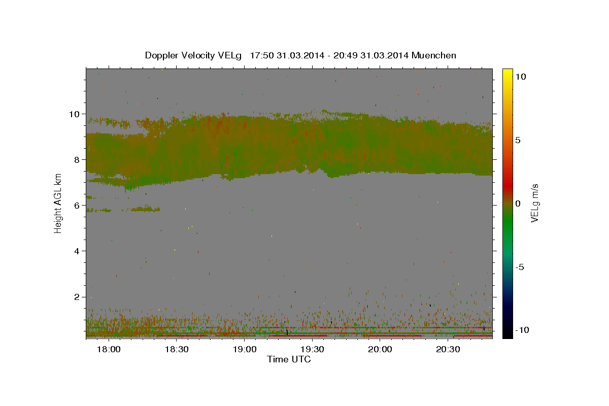Click the red low-level band near 20:00
This screenshot has height=406, width=609.
pyautogui.click(x=391, y=335)
